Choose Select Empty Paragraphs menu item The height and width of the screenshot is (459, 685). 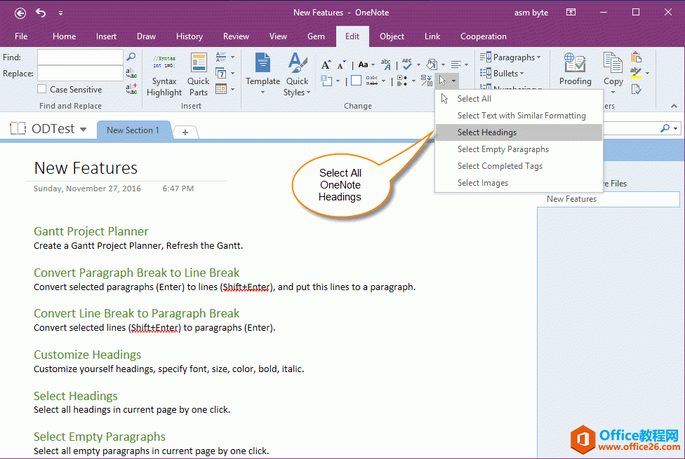click(x=503, y=149)
